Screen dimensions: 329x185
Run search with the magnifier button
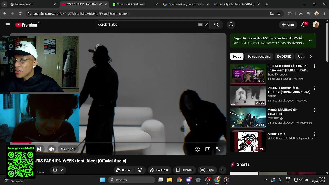pos(216,25)
